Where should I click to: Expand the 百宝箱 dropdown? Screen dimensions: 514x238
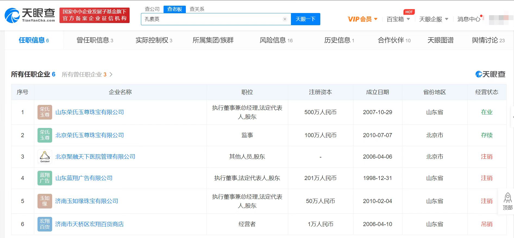(x=398, y=19)
